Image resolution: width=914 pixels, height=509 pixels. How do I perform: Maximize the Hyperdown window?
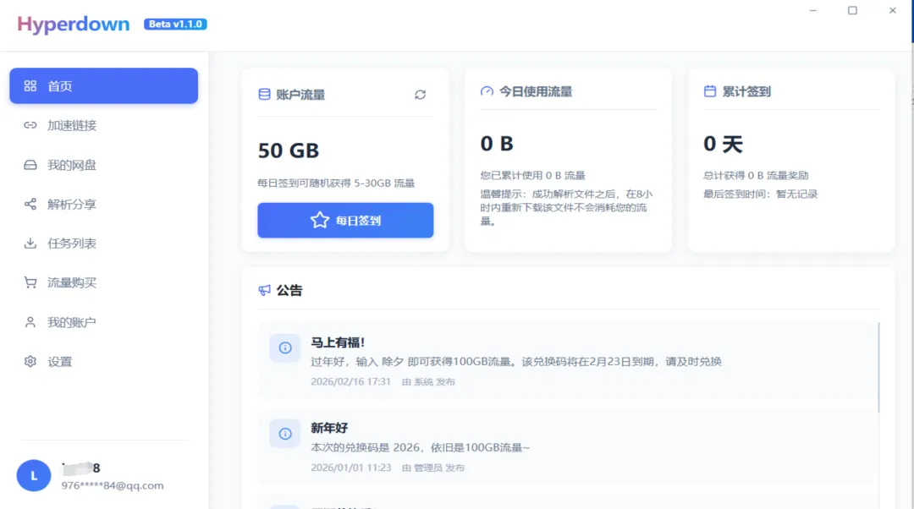click(852, 10)
